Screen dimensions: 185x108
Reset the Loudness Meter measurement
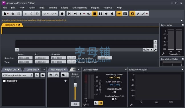tap(96, 103)
